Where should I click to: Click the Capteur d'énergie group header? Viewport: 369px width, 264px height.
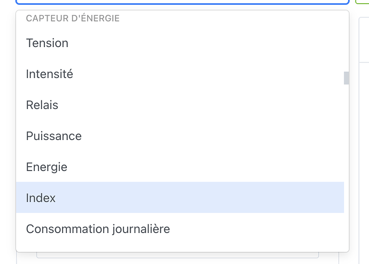click(x=73, y=19)
